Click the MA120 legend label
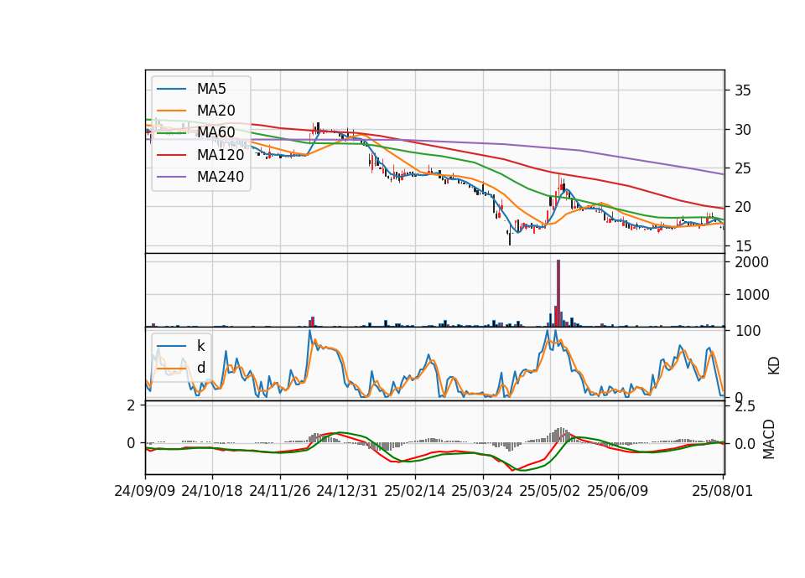 [221, 155]
